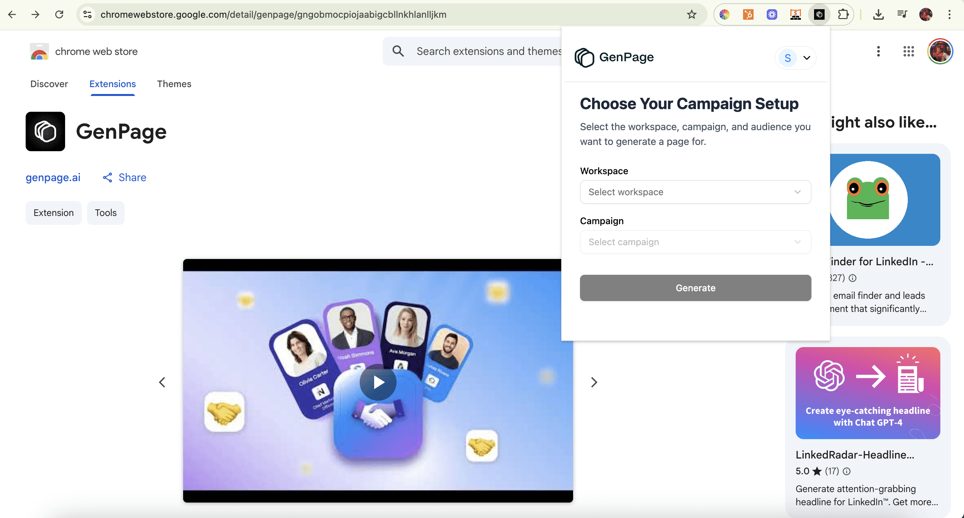964x518 pixels.
Task: Bookmark this page with star icon
Action: 691,14
